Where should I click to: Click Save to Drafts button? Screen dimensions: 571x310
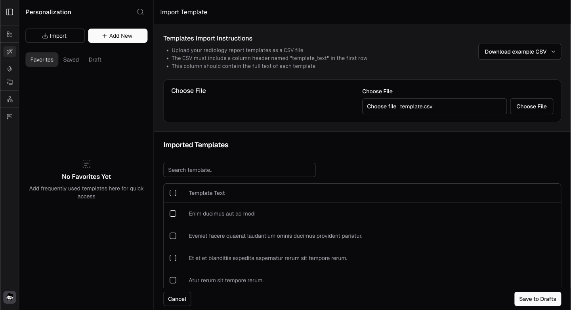(x=538, y=299)
